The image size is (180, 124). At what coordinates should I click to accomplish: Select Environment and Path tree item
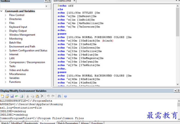[x=22, y=46]
